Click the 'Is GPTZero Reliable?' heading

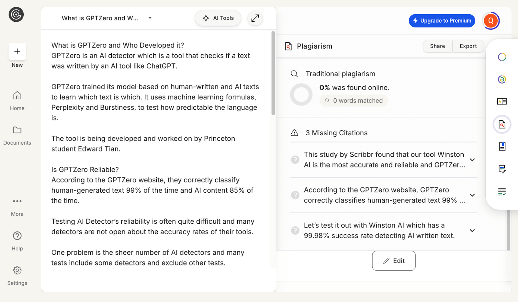pyautogui.click(x=85, y=170)
